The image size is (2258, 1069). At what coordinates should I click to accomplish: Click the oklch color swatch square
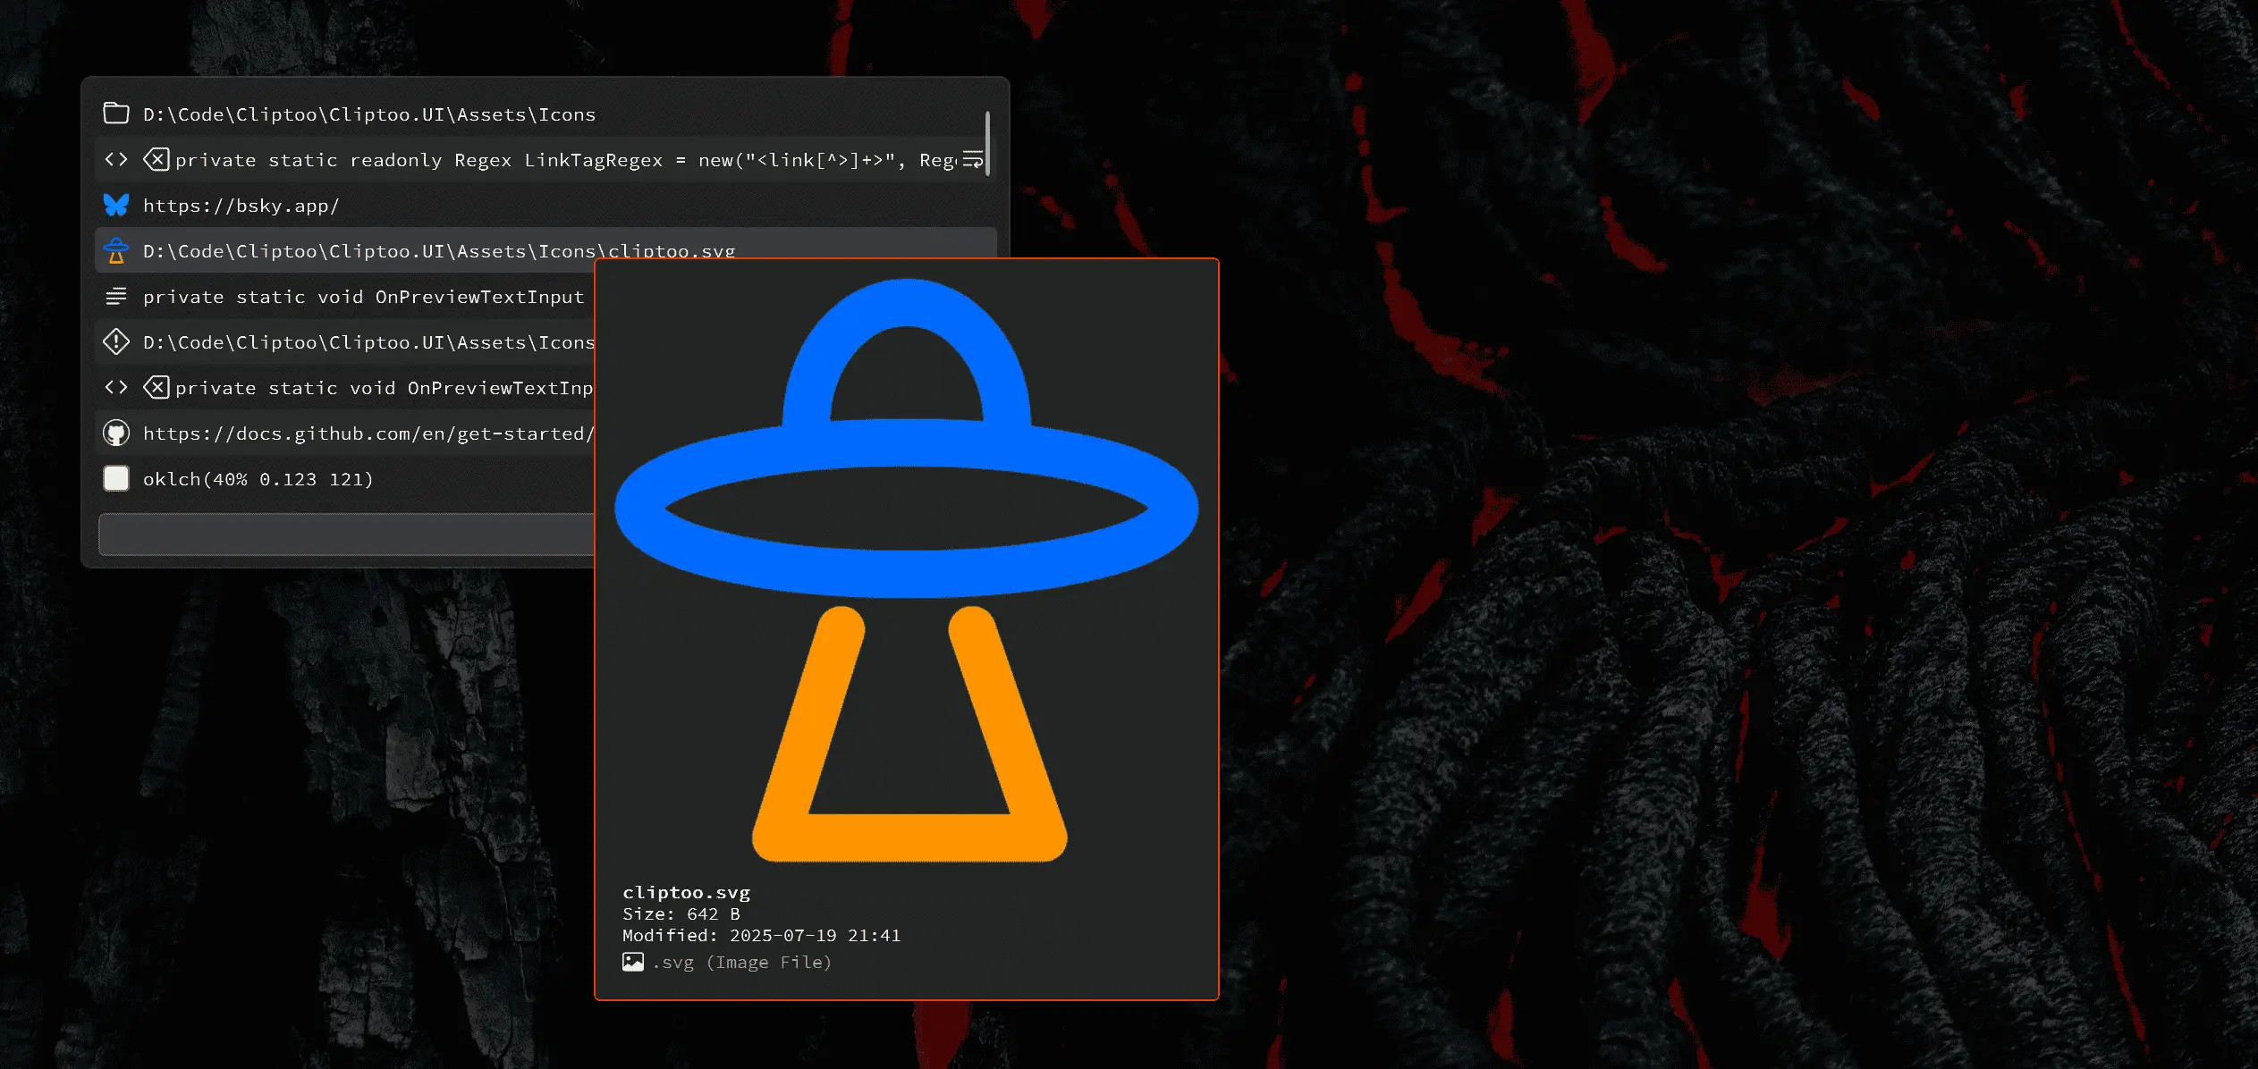pyautogui.click(x=116, y=479)
